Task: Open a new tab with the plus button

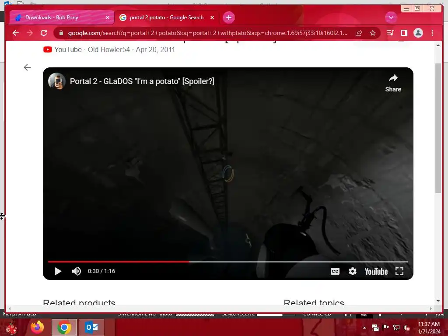Action: 228,17
